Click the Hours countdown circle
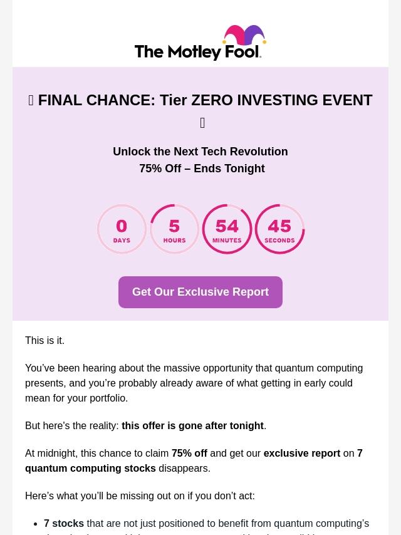401x535 pixels. 174,229
